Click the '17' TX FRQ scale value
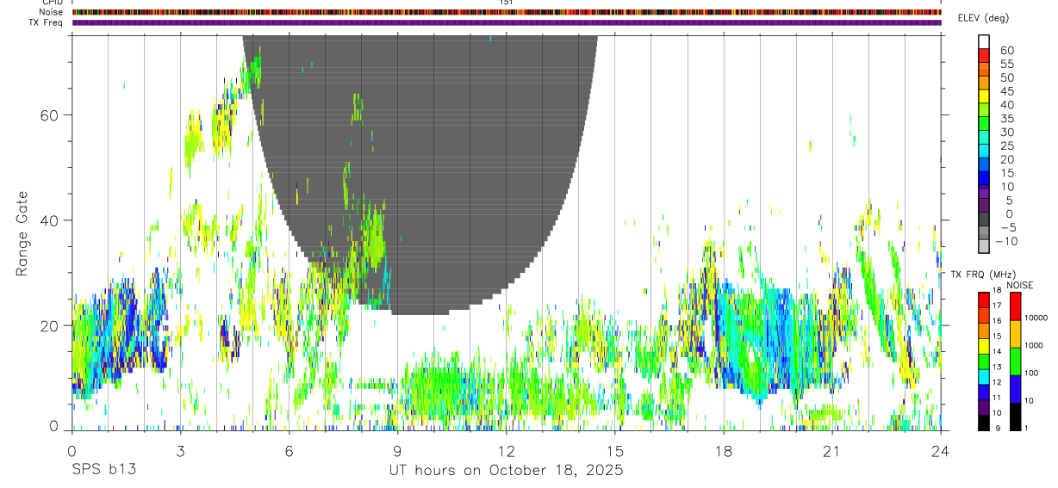 (997, 306)
